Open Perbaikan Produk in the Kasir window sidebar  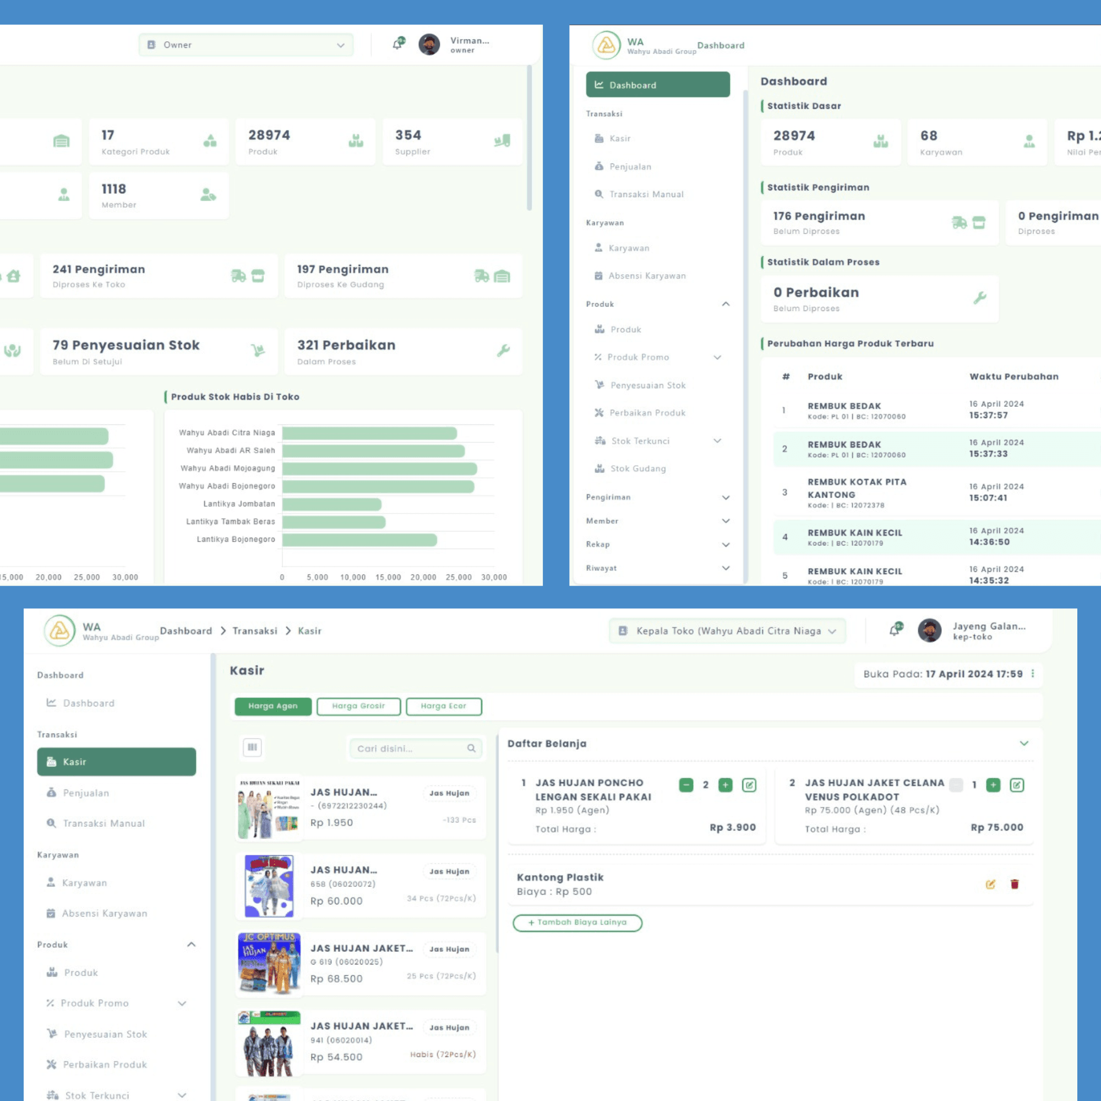(97, 1065)
